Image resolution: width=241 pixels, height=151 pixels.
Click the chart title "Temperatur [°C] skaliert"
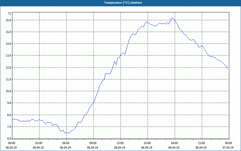pos(123,3)
